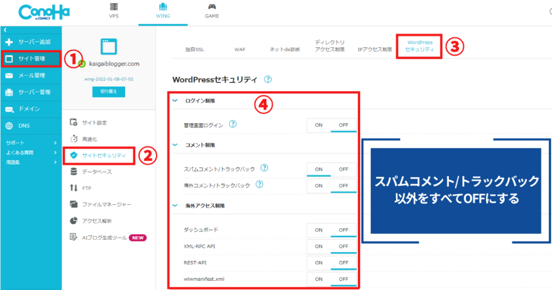Set XML-RPC API toggle to ON

coord(319,246)
